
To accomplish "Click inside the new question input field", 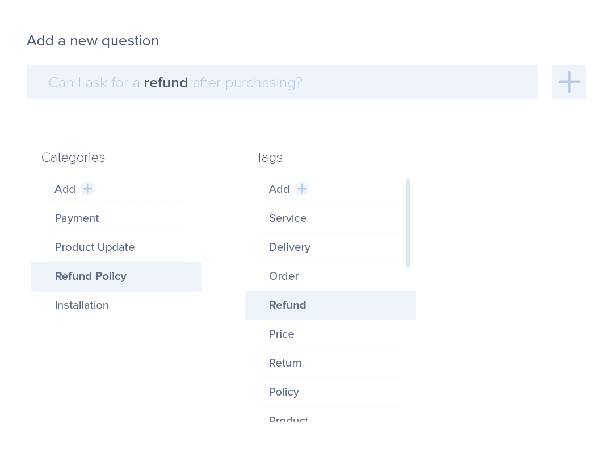I will point(282,82).
